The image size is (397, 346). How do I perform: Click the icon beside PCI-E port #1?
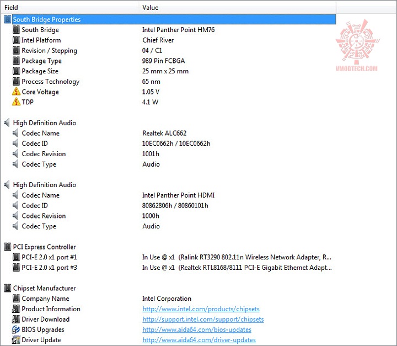point(16,257)
